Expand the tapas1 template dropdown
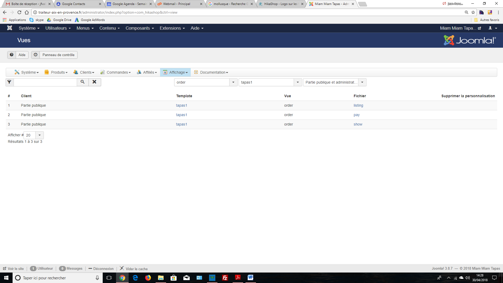 coord(298,82)
